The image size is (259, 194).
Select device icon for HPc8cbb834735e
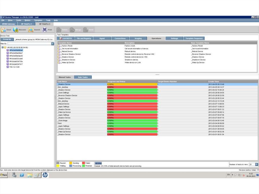tap(8, 61)
